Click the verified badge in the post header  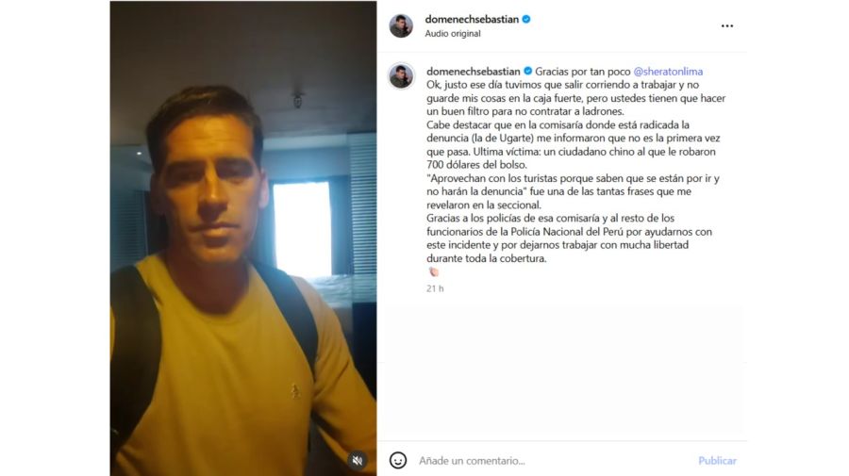coord(526,19)
